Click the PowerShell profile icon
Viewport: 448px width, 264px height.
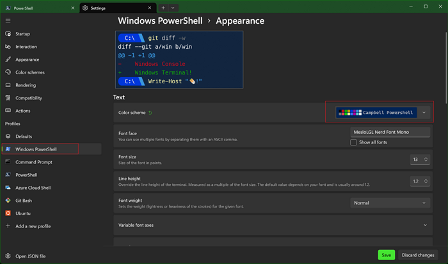[x=8, y=175]
